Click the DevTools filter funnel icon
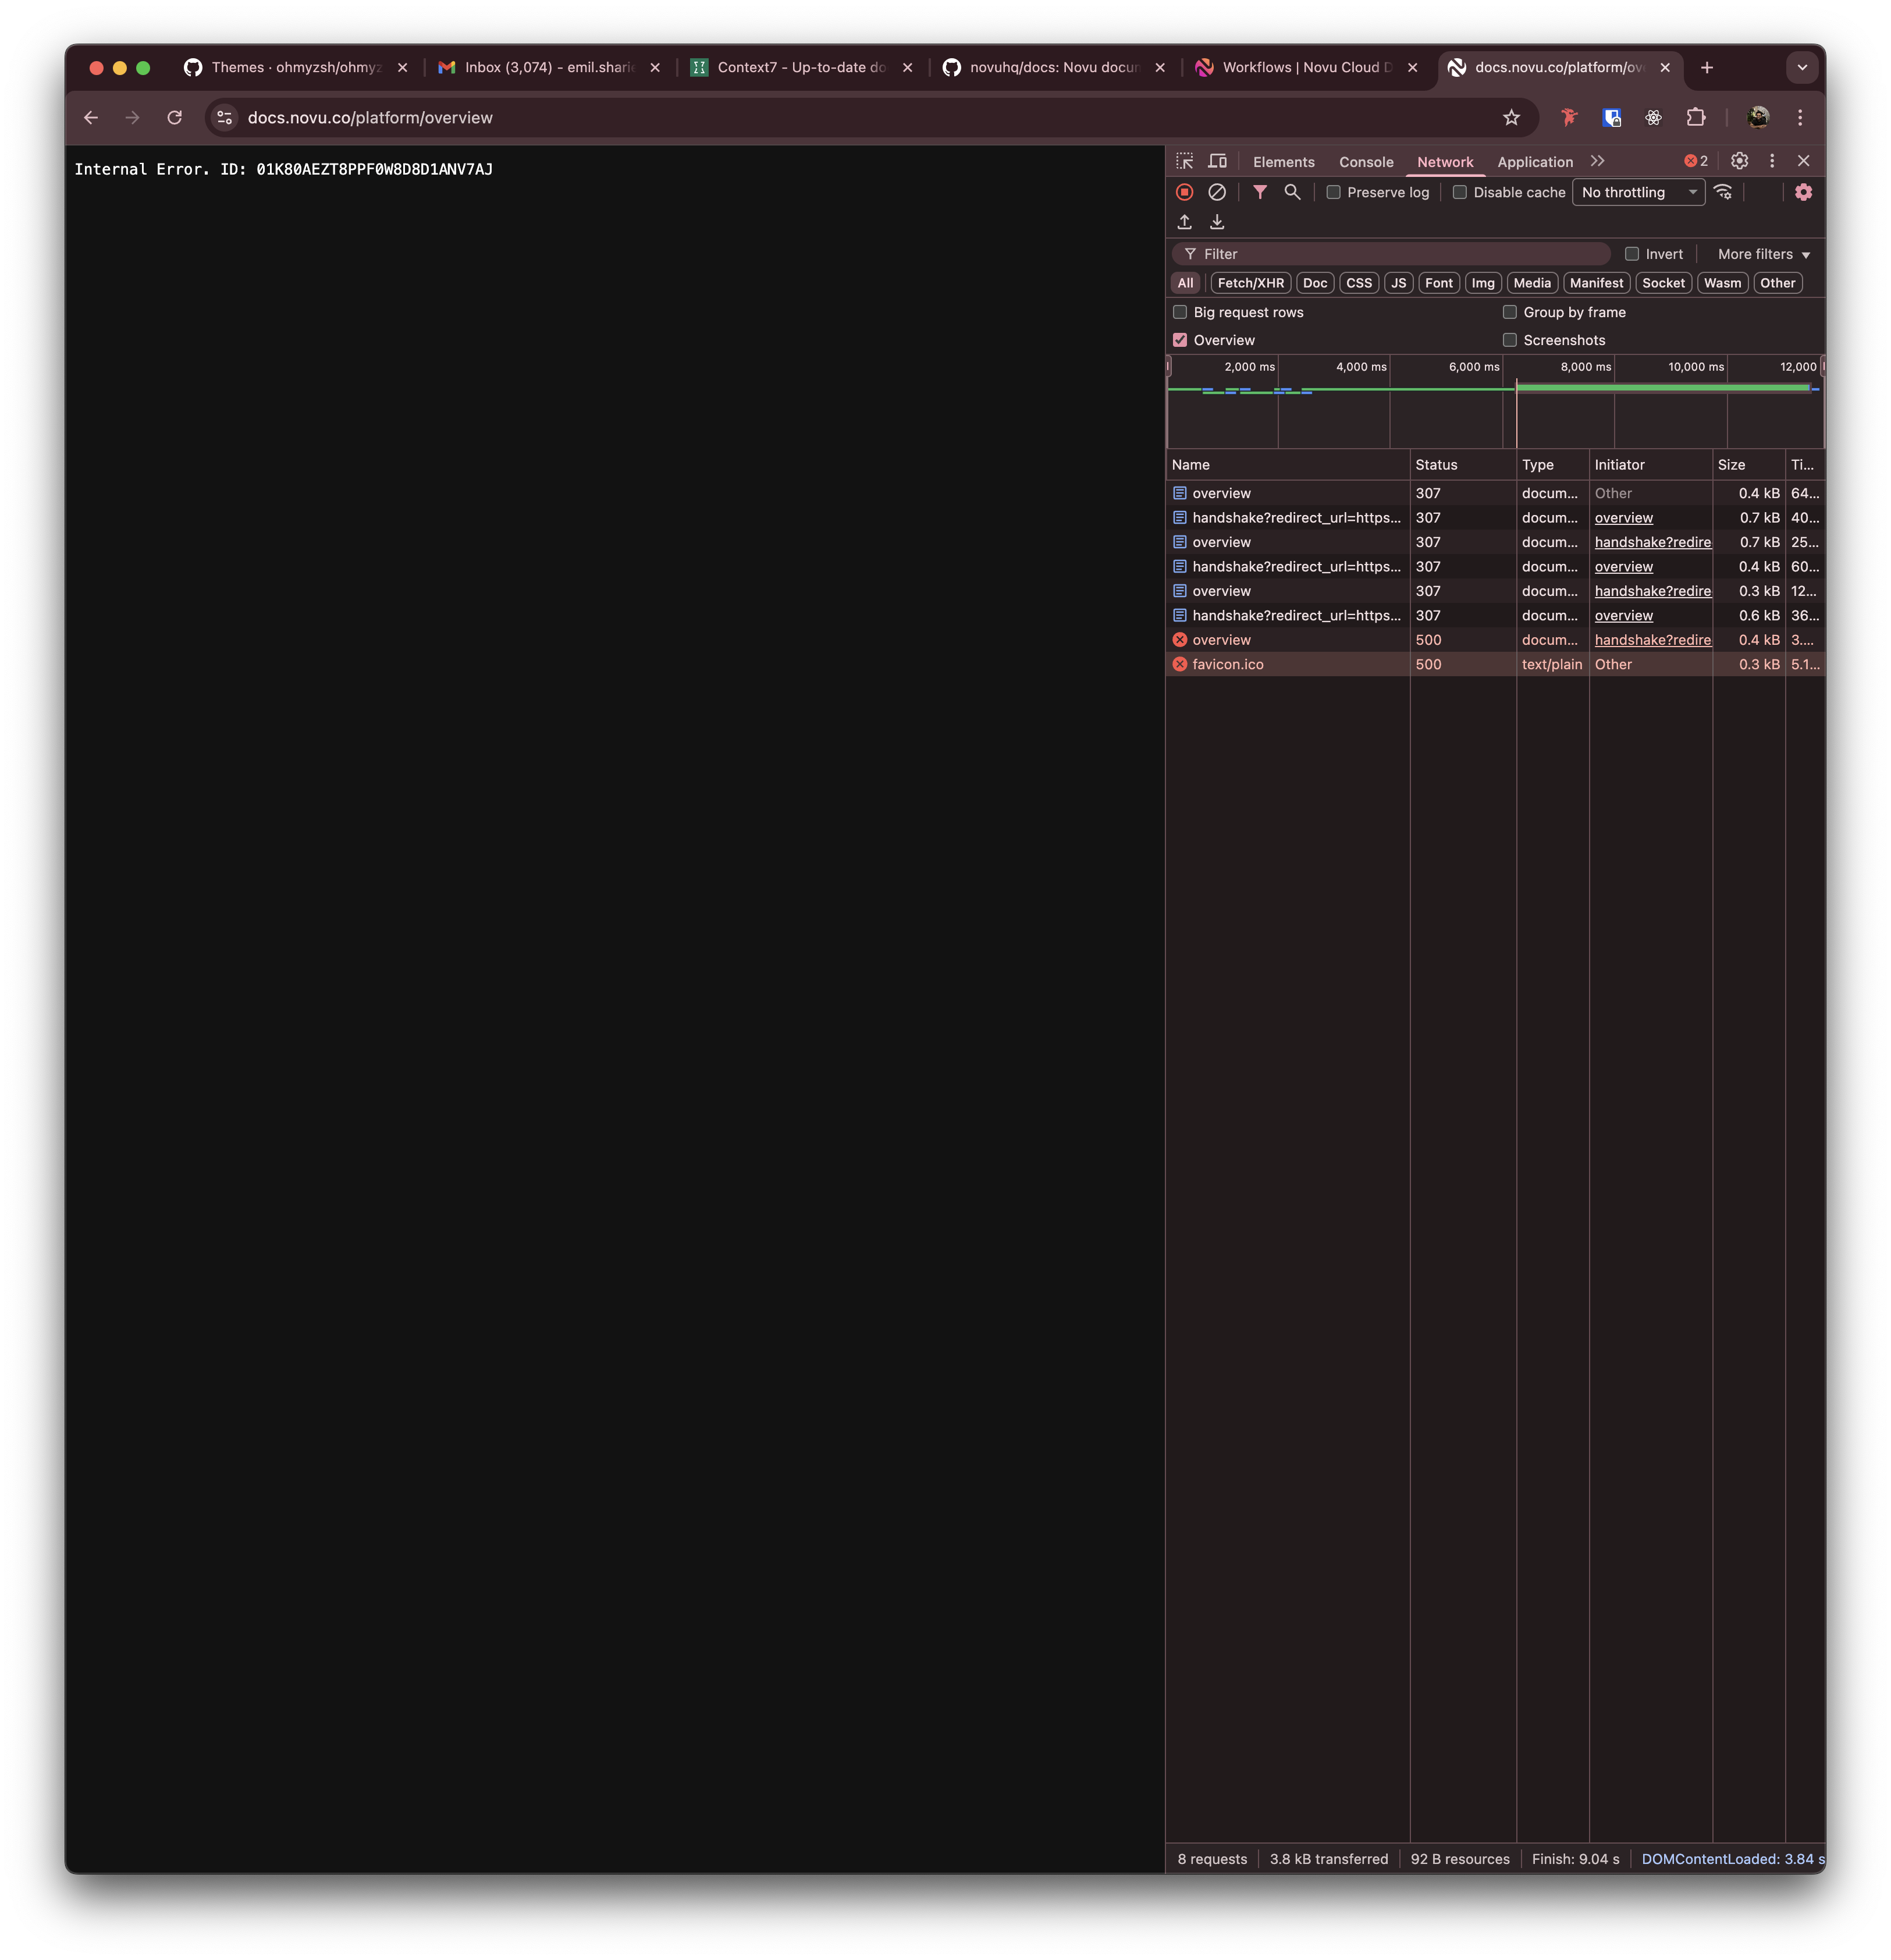The image size is (1891, 1960). (1260, 192)
